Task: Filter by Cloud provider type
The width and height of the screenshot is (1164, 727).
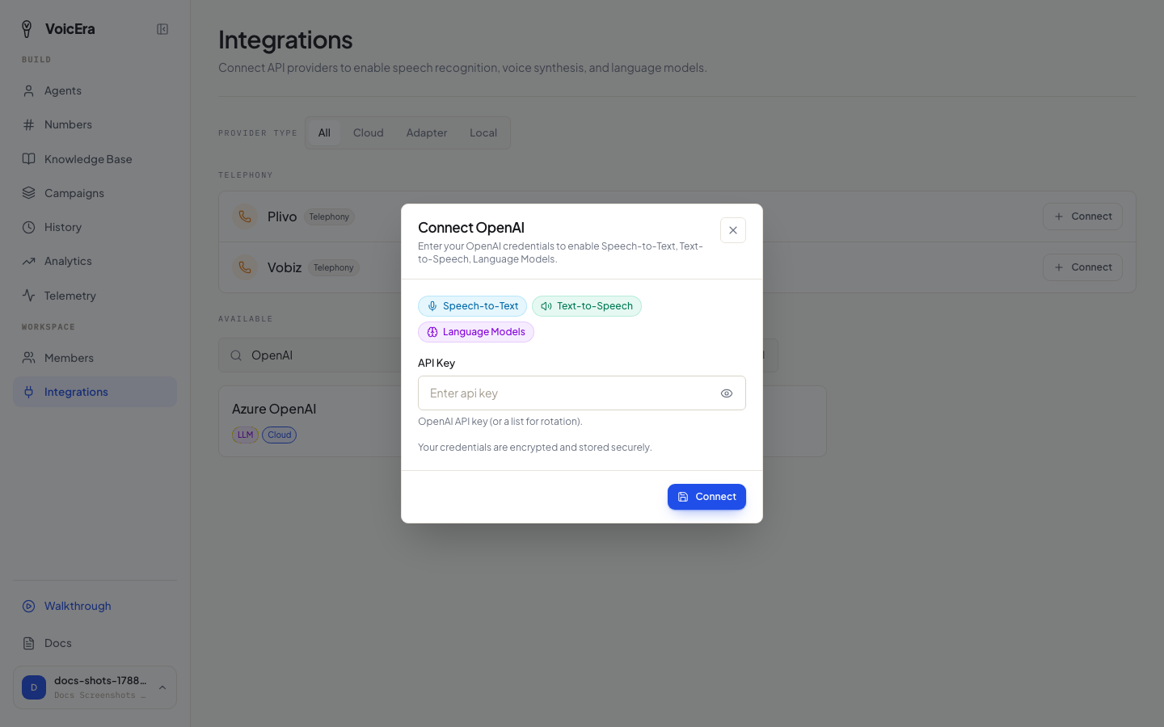Action: (369, 132)
